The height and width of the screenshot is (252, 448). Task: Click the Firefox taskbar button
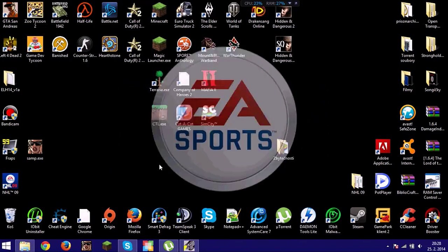(66, 246)
